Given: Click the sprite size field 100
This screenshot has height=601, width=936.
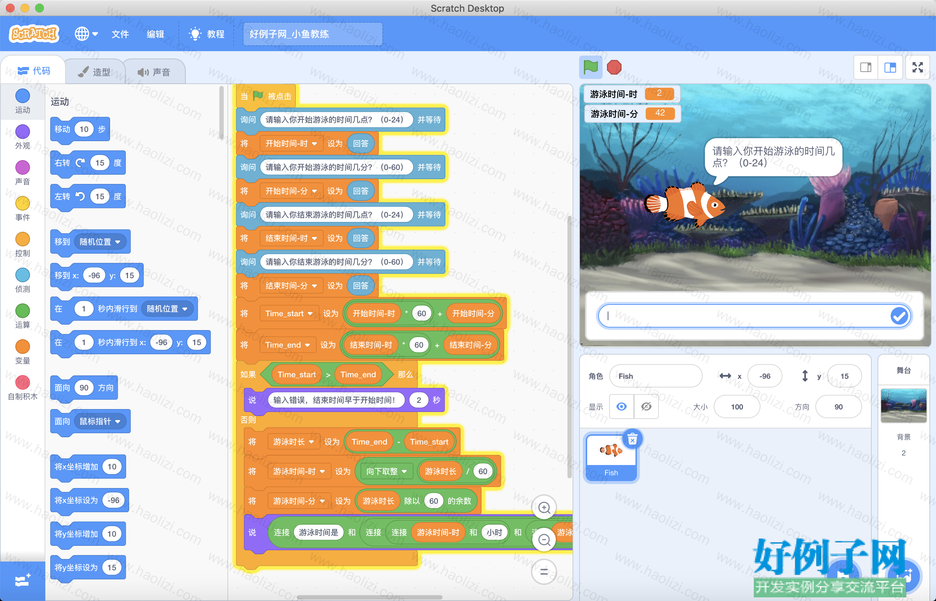Looking at the screenshot, I should pos(736,407).
